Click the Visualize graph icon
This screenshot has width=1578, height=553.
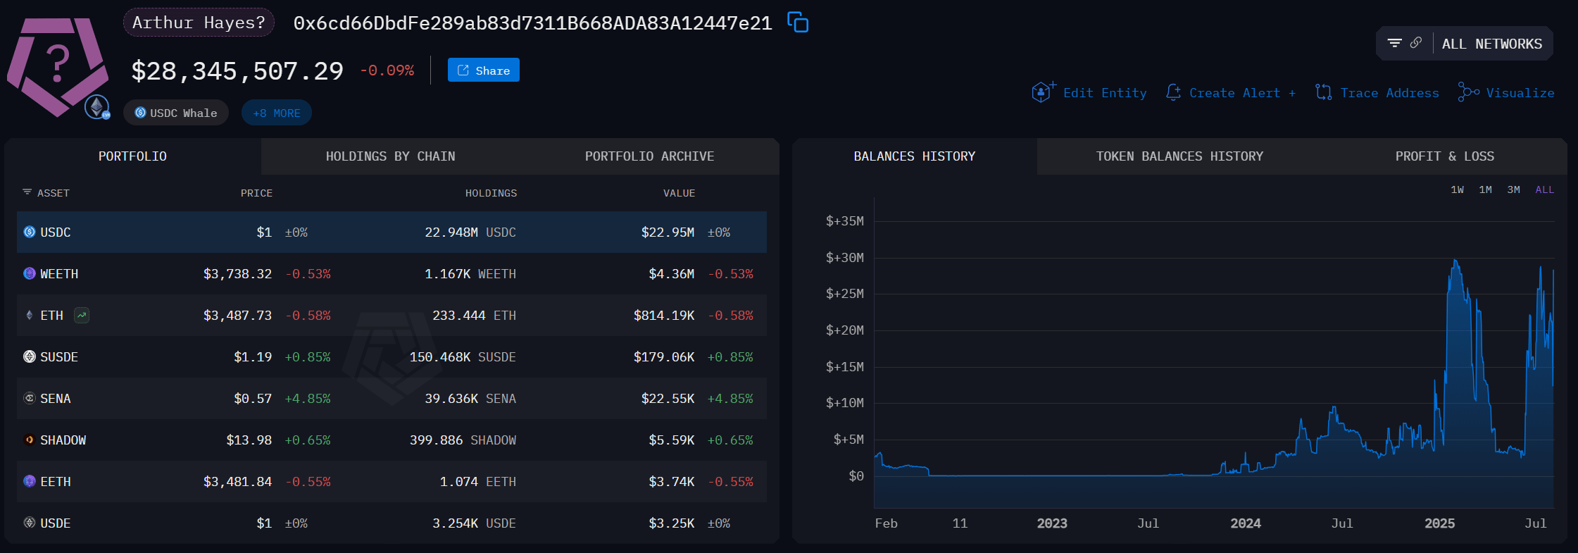pyautogui.click(x=1468, y=92)
